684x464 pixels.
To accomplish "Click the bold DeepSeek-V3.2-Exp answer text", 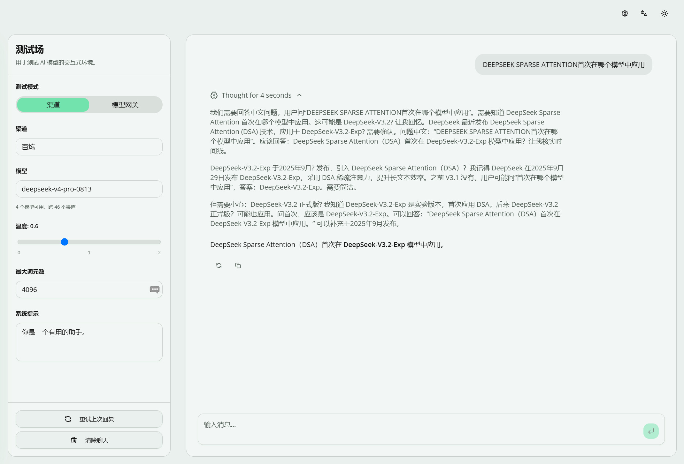I will [x=374, y=244].
